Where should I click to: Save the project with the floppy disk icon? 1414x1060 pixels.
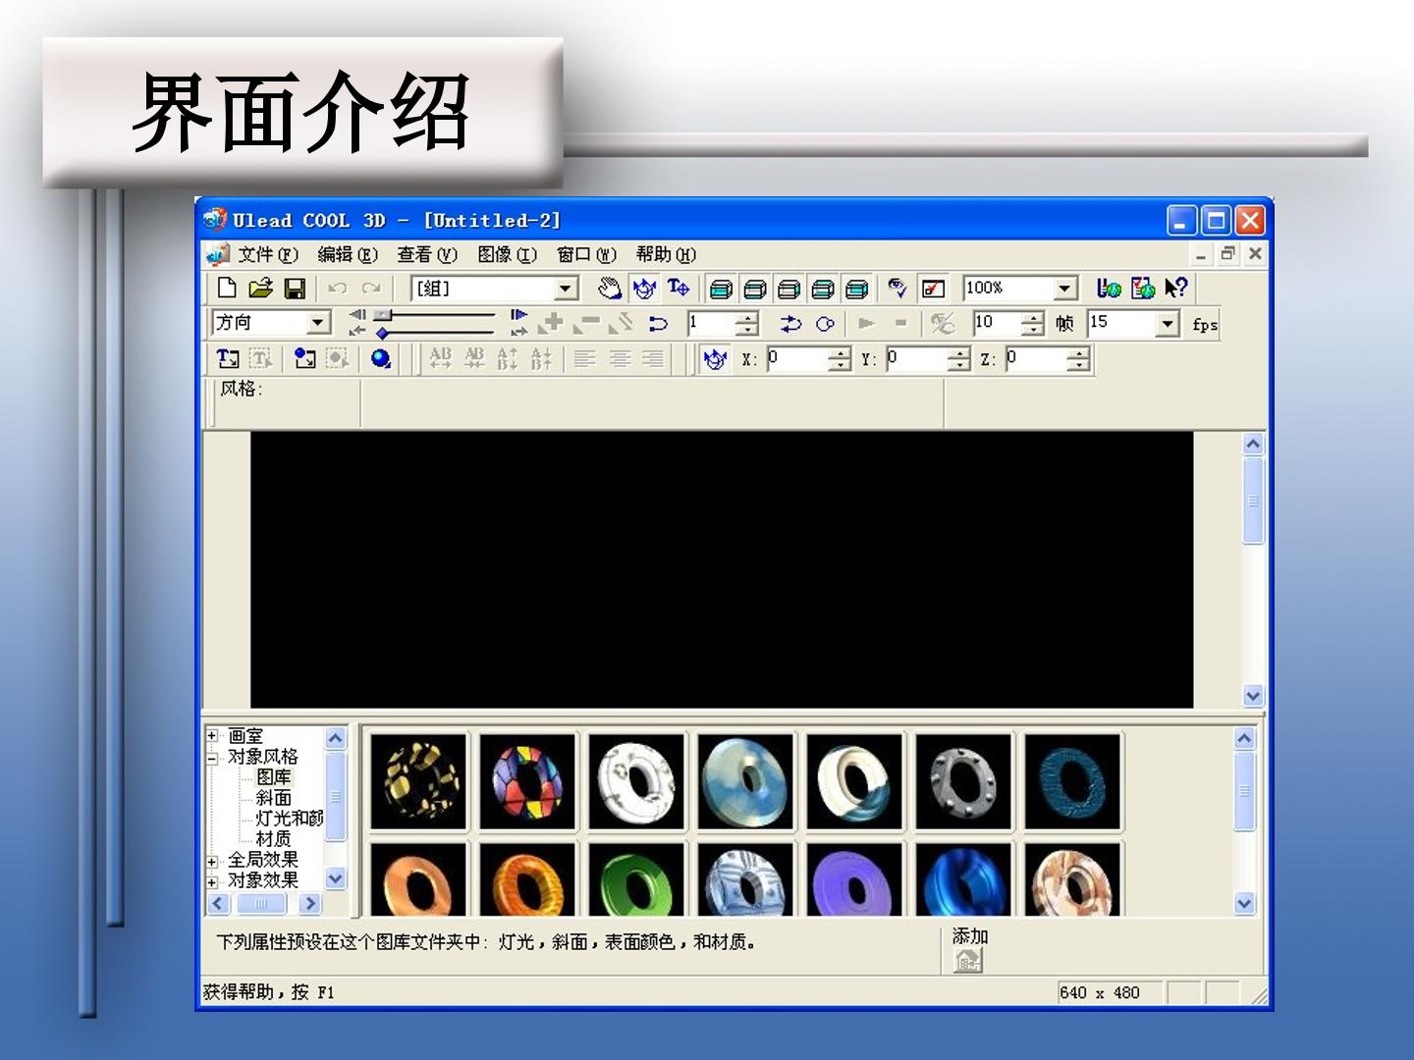click(x=295, y=289)
